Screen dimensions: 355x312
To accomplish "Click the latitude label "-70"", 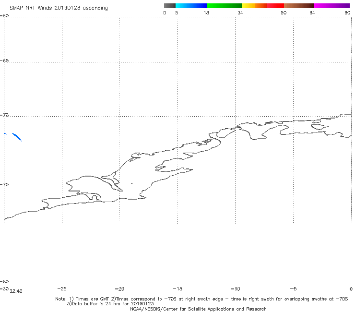I will pos(4,115).
